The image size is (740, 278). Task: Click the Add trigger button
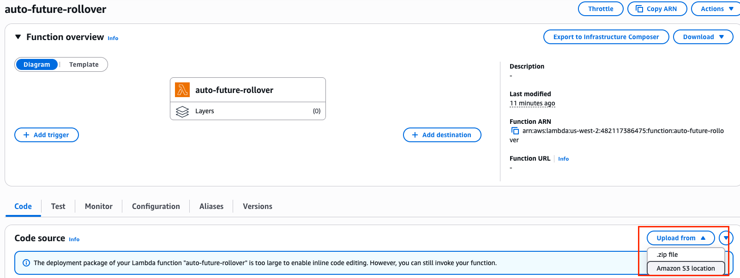click(47, 135)
